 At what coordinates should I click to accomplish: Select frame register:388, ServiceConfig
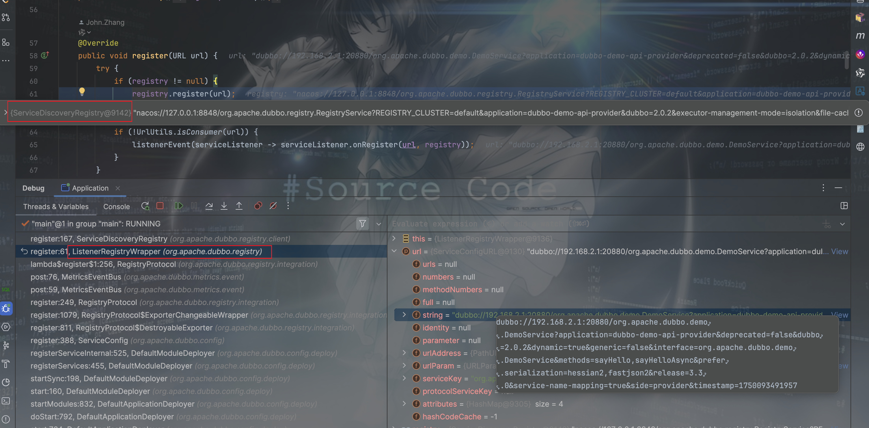pyautogui.click(x=202, y=340)
